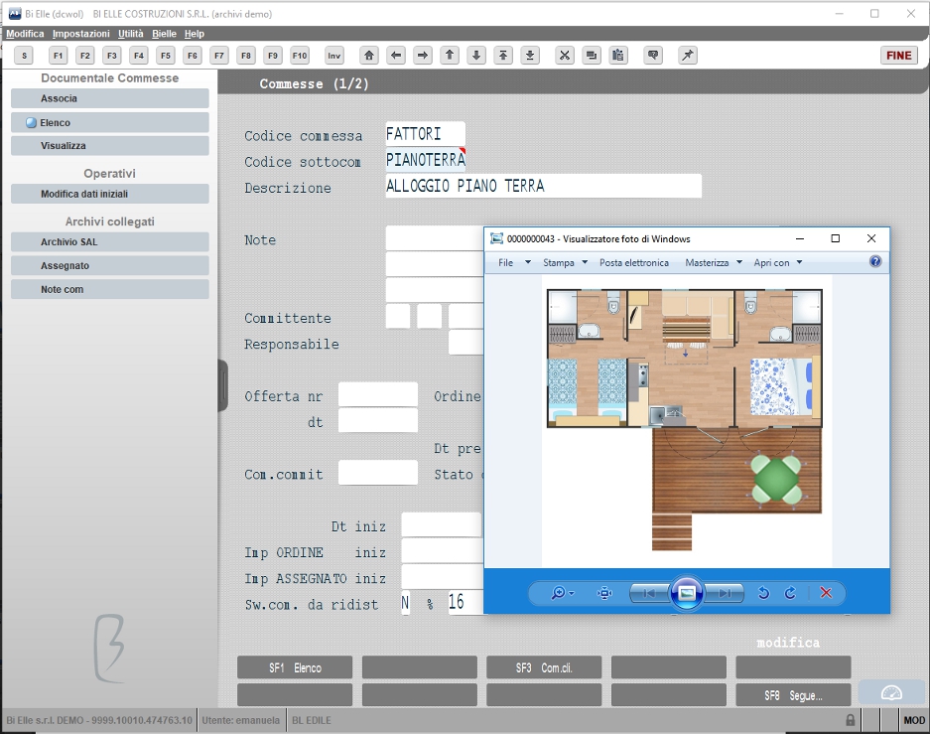Screen dimensions: 930x734
Task: Open the zoom magnifier dropdown in viewer
Action: [x=563, y=593]
